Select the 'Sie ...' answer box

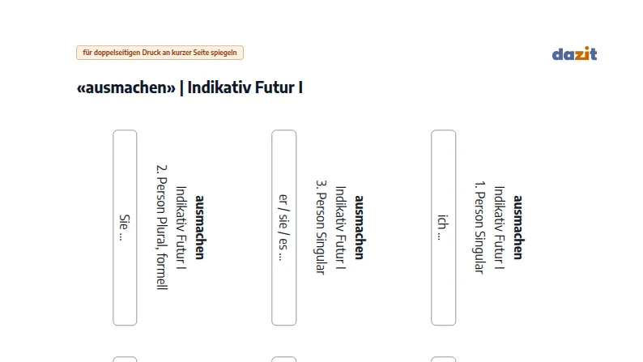tap(125, 228)
